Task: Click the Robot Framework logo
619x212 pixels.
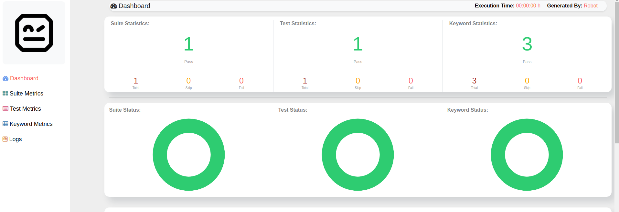Action: pos(34,33)
